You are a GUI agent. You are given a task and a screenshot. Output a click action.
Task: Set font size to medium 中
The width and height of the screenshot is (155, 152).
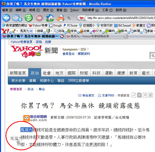tap(139, 95)
